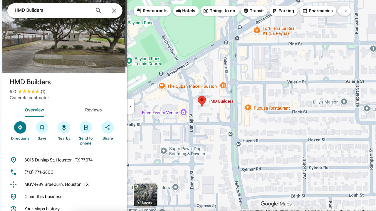Select the Tortilleria La Real restaurant pin
The width and height of the screenshot is (376, 211).
257,30
